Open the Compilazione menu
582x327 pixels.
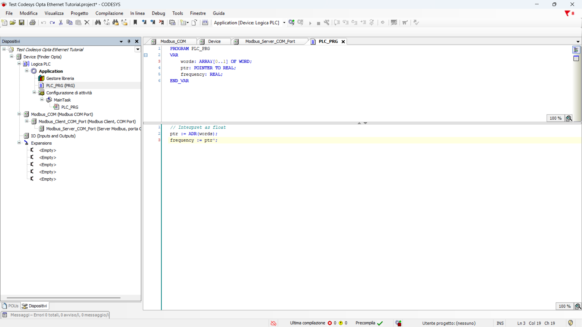click(x=109, y=13)
